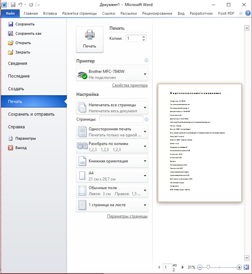Go to the Рецензирование tab

157,13
